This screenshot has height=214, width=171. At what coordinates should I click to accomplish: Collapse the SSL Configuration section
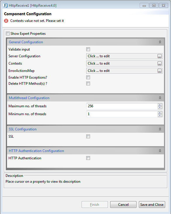[x=160, y=129]
